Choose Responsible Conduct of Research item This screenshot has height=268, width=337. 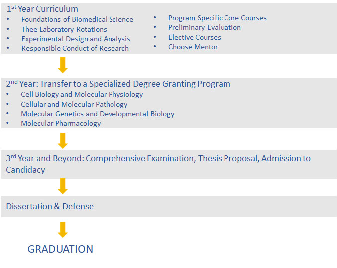(75, 48)
